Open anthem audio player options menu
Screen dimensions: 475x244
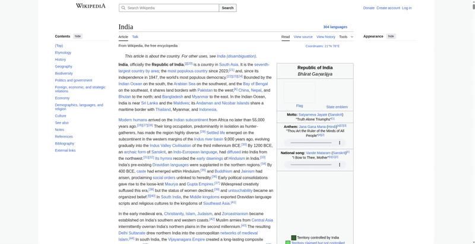pos(340,143)
